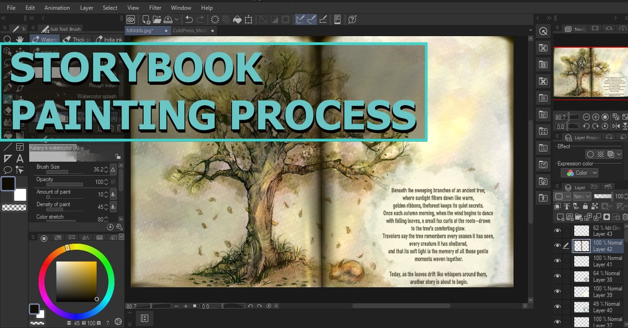The width and height of the screenshot is (628, 328).
Task: Click the zoom in button in Navigator
Action: point(596,117)
